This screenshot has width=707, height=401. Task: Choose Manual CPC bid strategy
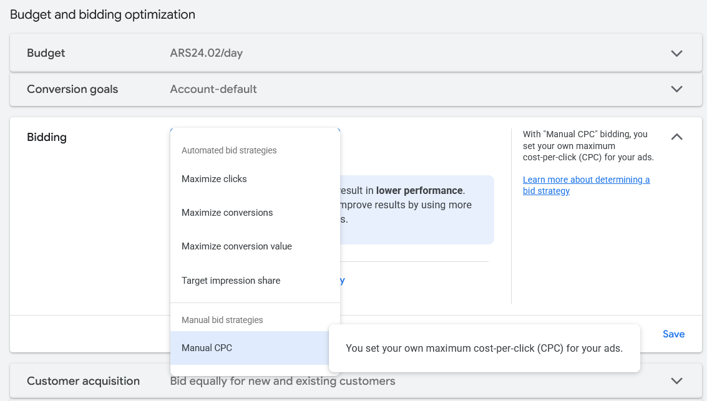click(x=207, y=348)
